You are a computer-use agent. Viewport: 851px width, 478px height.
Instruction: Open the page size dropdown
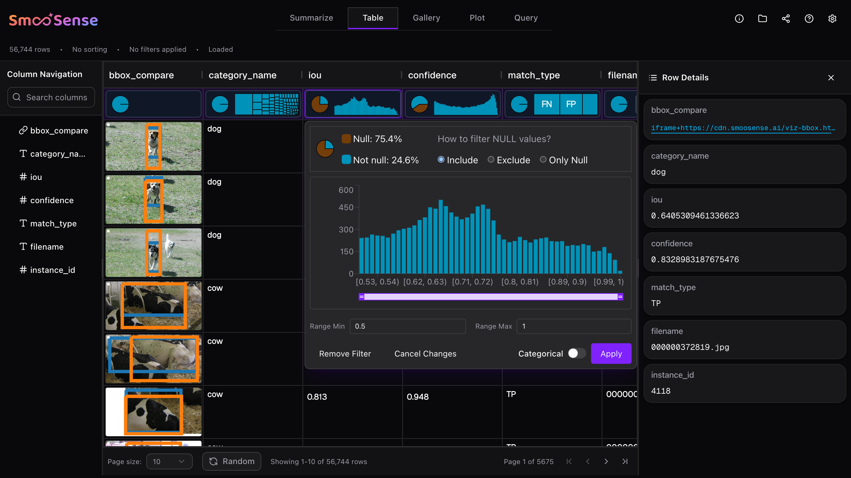169,461
